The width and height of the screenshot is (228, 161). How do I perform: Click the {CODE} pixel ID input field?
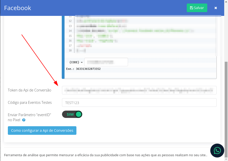coord(106,62)
